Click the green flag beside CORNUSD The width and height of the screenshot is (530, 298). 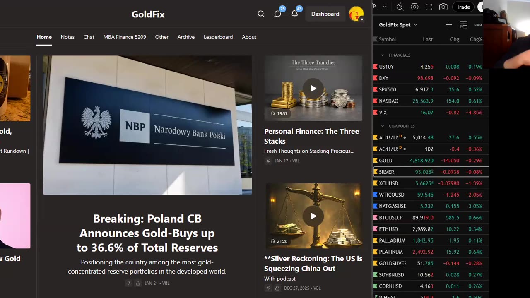coord(375,286)
